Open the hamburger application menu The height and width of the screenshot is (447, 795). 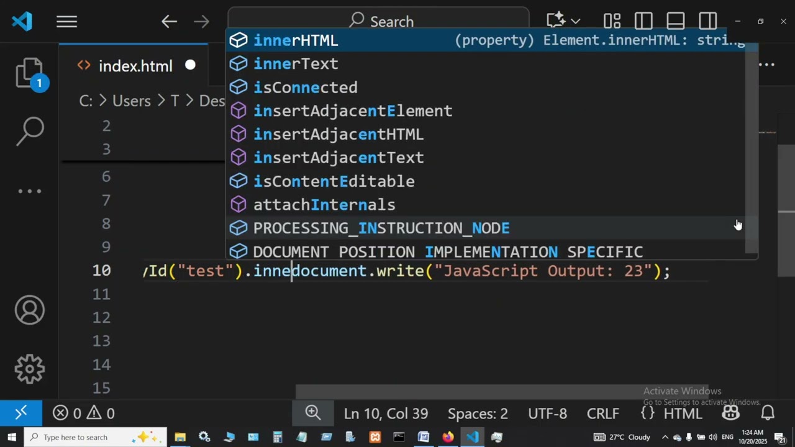[66, 22]
